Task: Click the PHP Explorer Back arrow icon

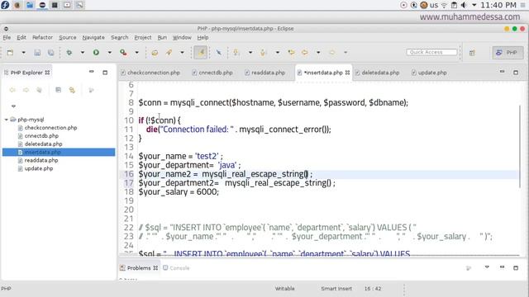Action: point(12,90)
